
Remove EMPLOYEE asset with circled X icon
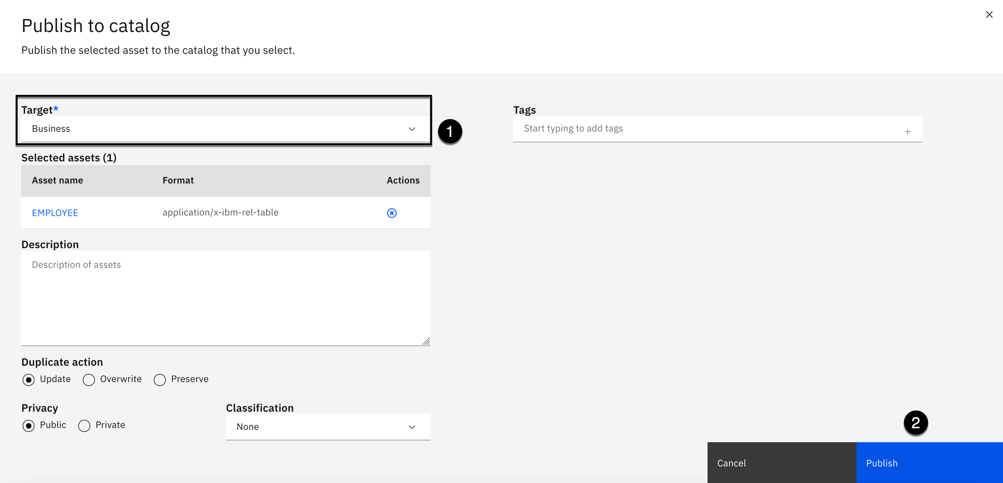coord(392,213)
